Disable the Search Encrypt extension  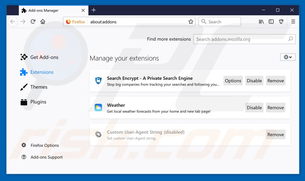click(254, 80)
